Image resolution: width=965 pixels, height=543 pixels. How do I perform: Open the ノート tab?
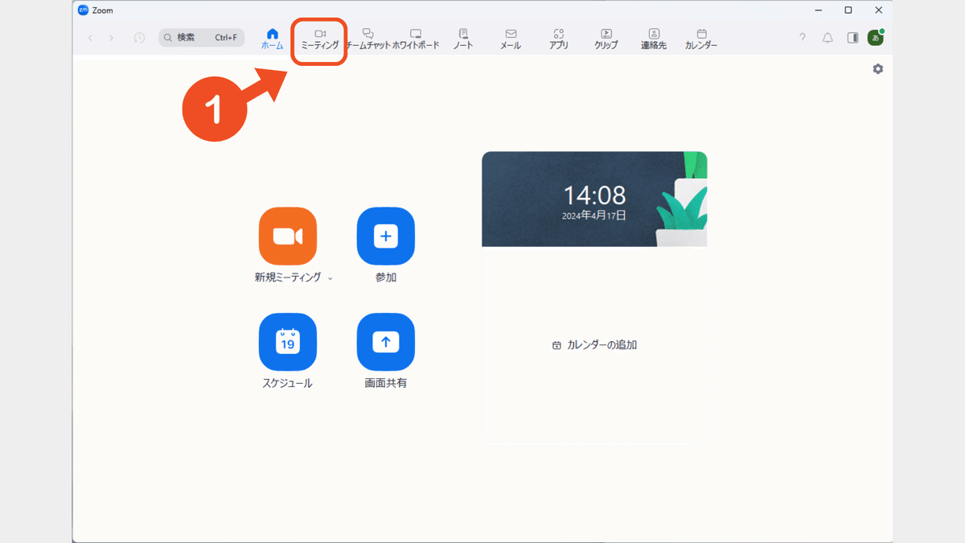(x=463, y=39)
